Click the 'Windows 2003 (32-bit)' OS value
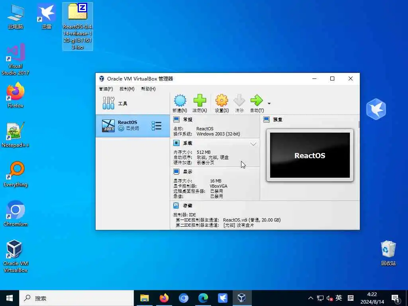 click(218, 134)
